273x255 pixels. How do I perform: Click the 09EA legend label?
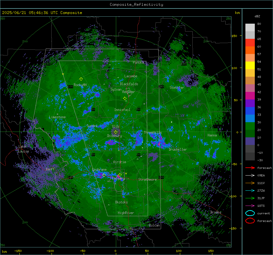[261, 176]
